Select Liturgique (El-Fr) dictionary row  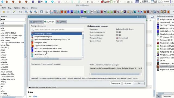pyautogui.click(x=56, y=42)
